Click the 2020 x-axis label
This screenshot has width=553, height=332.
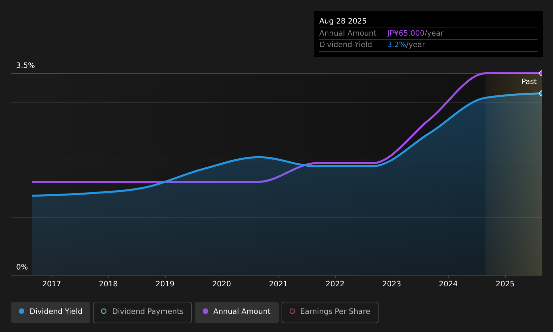(x=222, y=284)
